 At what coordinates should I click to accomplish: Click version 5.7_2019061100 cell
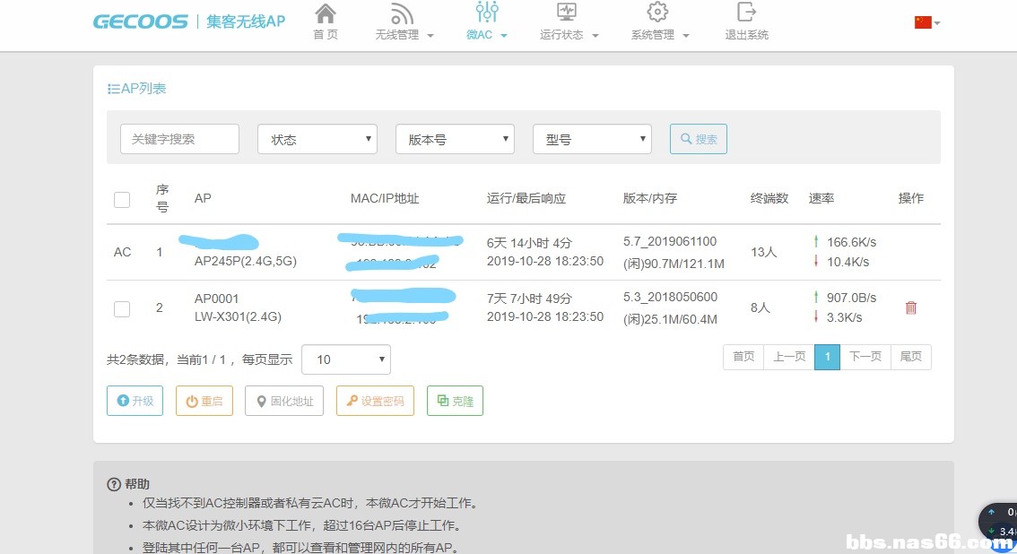pos(670,242)
